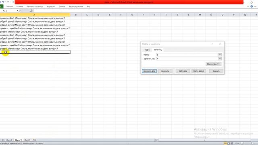
Task: Click horizontal scrollbar left arrow
Action: click(x=157, y=140)
